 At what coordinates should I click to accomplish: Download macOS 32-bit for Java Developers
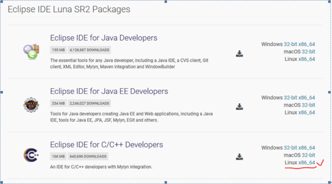(308, 52)
